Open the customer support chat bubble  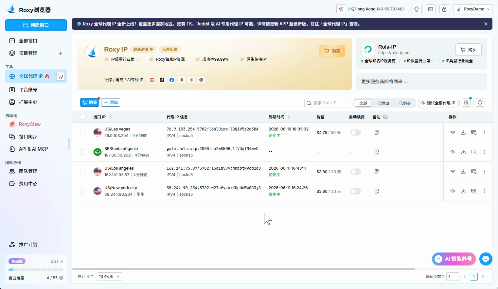click(486, 259)
